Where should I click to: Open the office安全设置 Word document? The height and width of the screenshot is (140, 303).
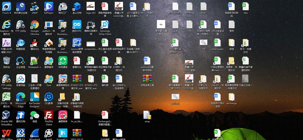pos(217,24)
